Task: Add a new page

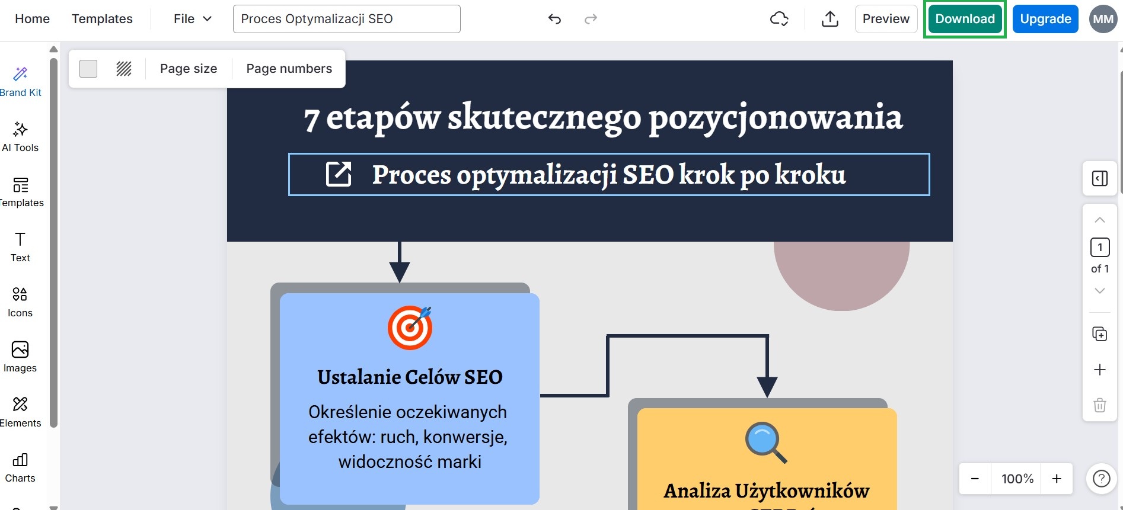Action: (x=1100, y=370)
